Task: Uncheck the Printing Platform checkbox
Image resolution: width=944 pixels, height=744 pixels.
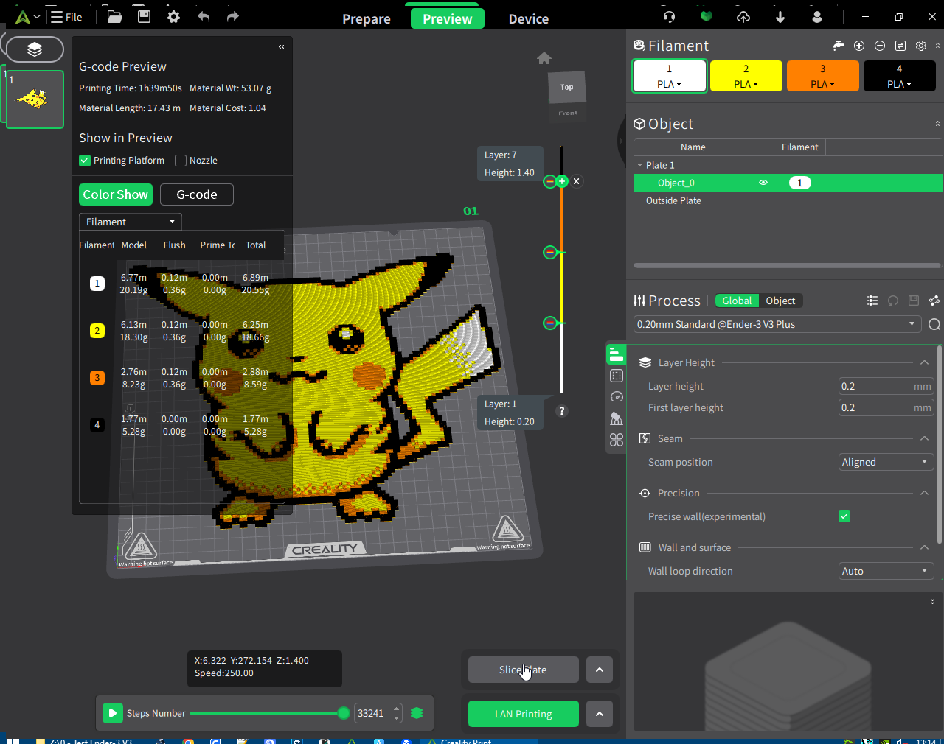Action: (x=85, y=161)
